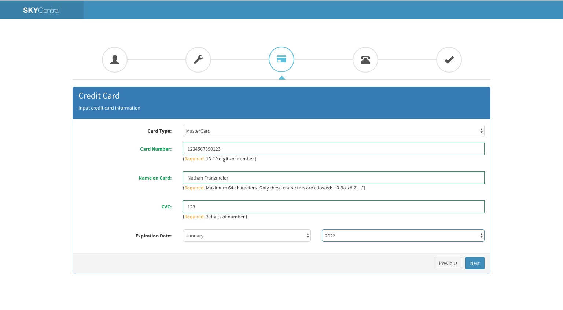
Task: Open the expiration year dropdown showing 2022
Action: (x=403, y=236)
